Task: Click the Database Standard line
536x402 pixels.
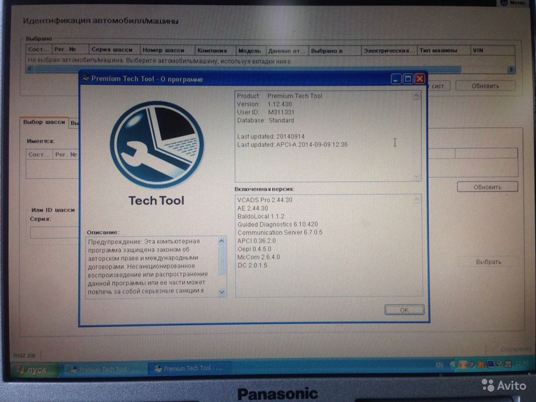Action: pyautogui.click(x=265, y=121)
